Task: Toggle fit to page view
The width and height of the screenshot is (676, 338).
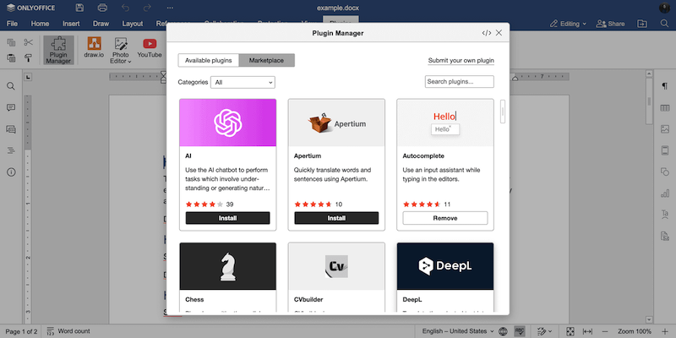Action: pos(570,330)
